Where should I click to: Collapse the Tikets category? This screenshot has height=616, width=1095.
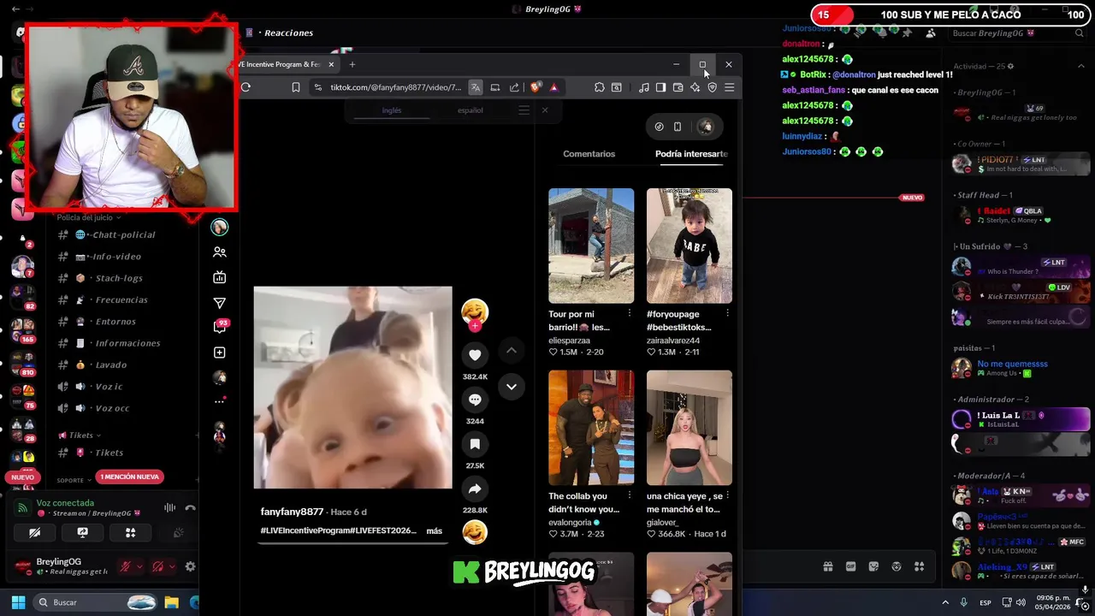84,435
